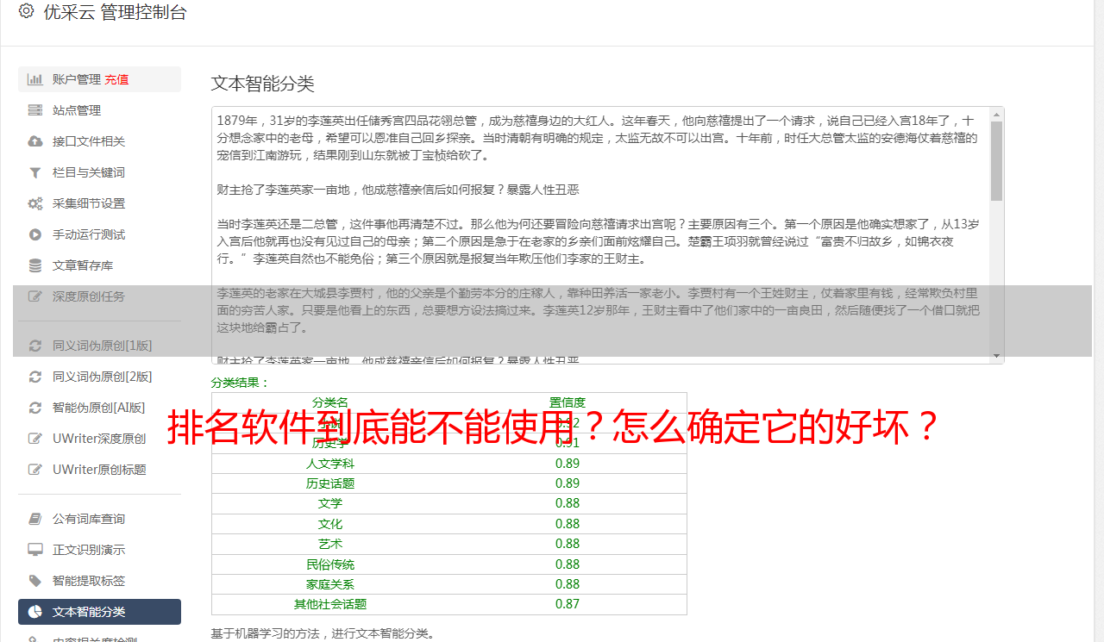
Task: Click the edit icon for 深度原创任务
Action: pyautogui.click(x=35, y=296)
